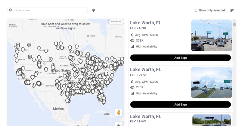Open the FL-121669 Lake Worth listing title
The height and width of the screenshot is (126, 237).
[146, 117]
